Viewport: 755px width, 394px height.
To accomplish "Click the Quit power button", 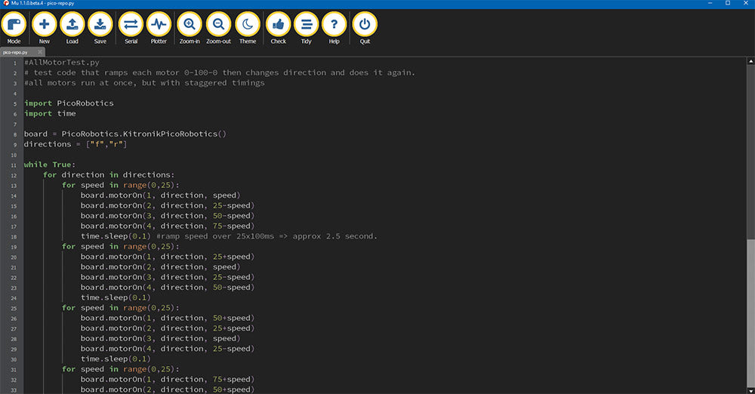I will click(x=365, y=25).
